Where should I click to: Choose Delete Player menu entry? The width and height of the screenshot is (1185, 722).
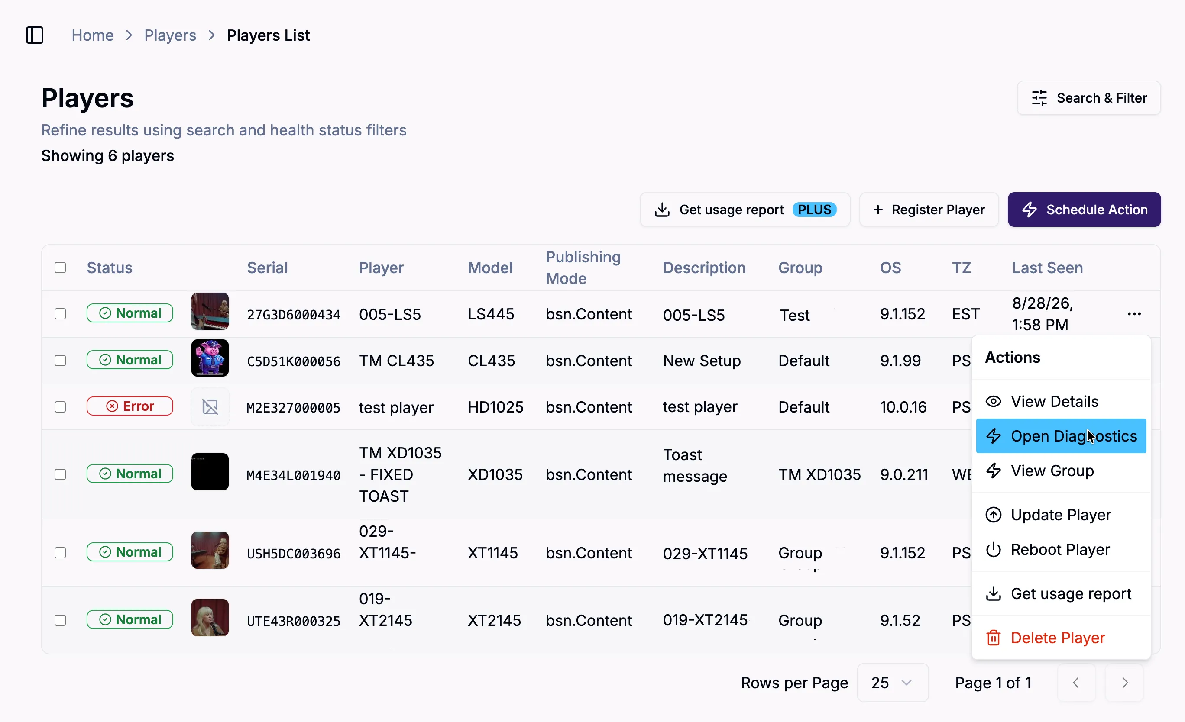(1061, 638)
